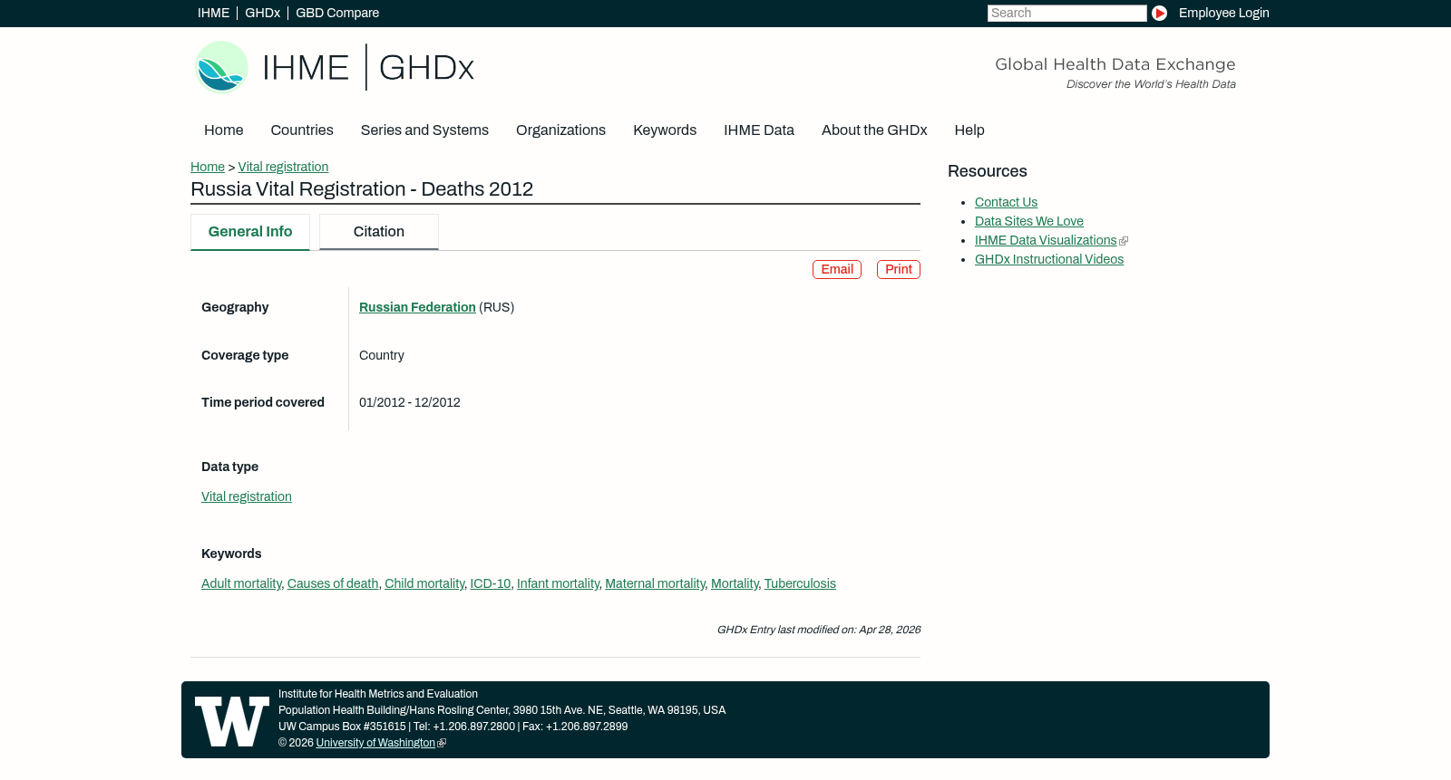The image size is (1451, 780).
Task: Switch to the Citation tab
Action: (x=379, y=232)
